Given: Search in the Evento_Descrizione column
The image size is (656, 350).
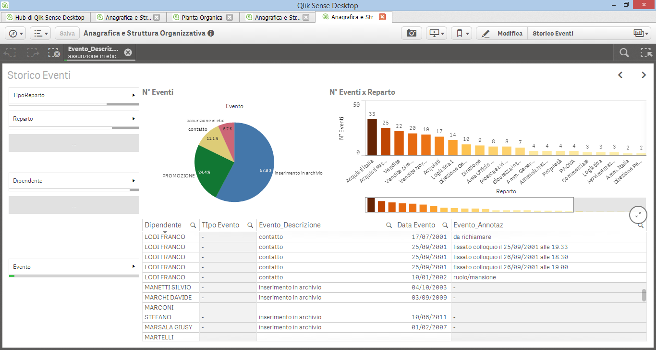Looking at the screenshot, I should pyautogui.click(x=389, y=225).
